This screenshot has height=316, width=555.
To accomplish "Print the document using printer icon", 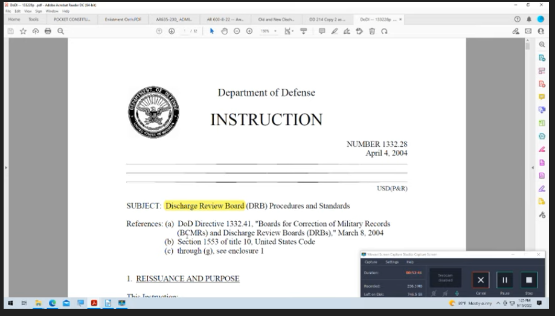I will (48, 31).
